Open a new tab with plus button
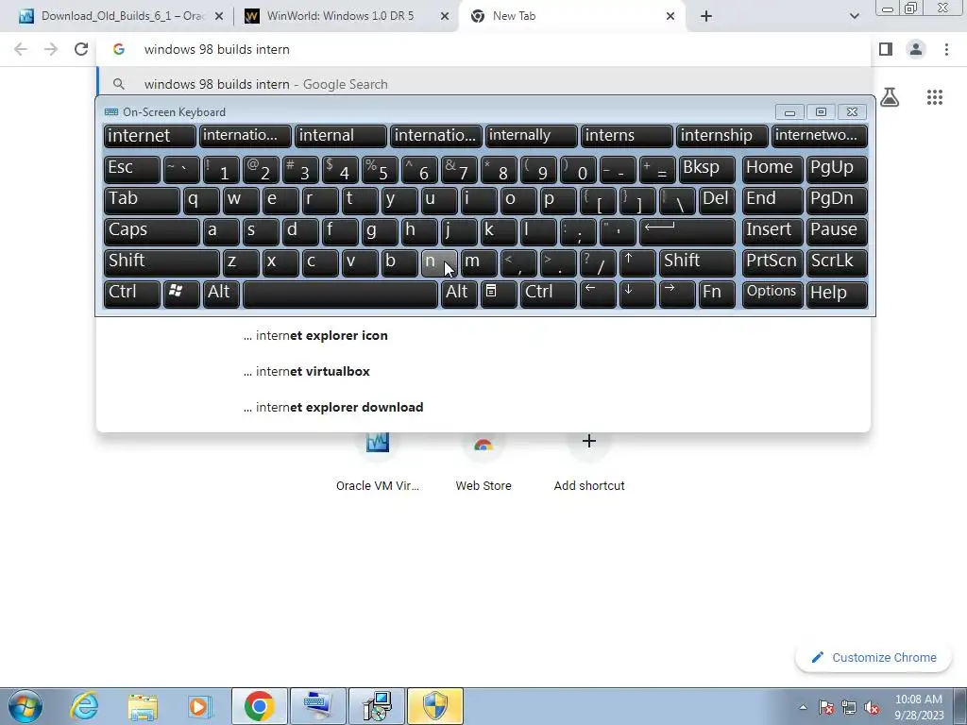This screenshot has height=725, width=967. pos(706,16)
